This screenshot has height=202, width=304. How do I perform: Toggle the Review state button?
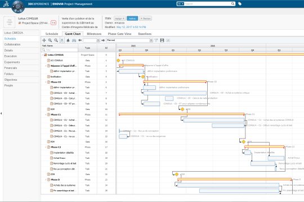pyautogui.click(x=145, y=19)
